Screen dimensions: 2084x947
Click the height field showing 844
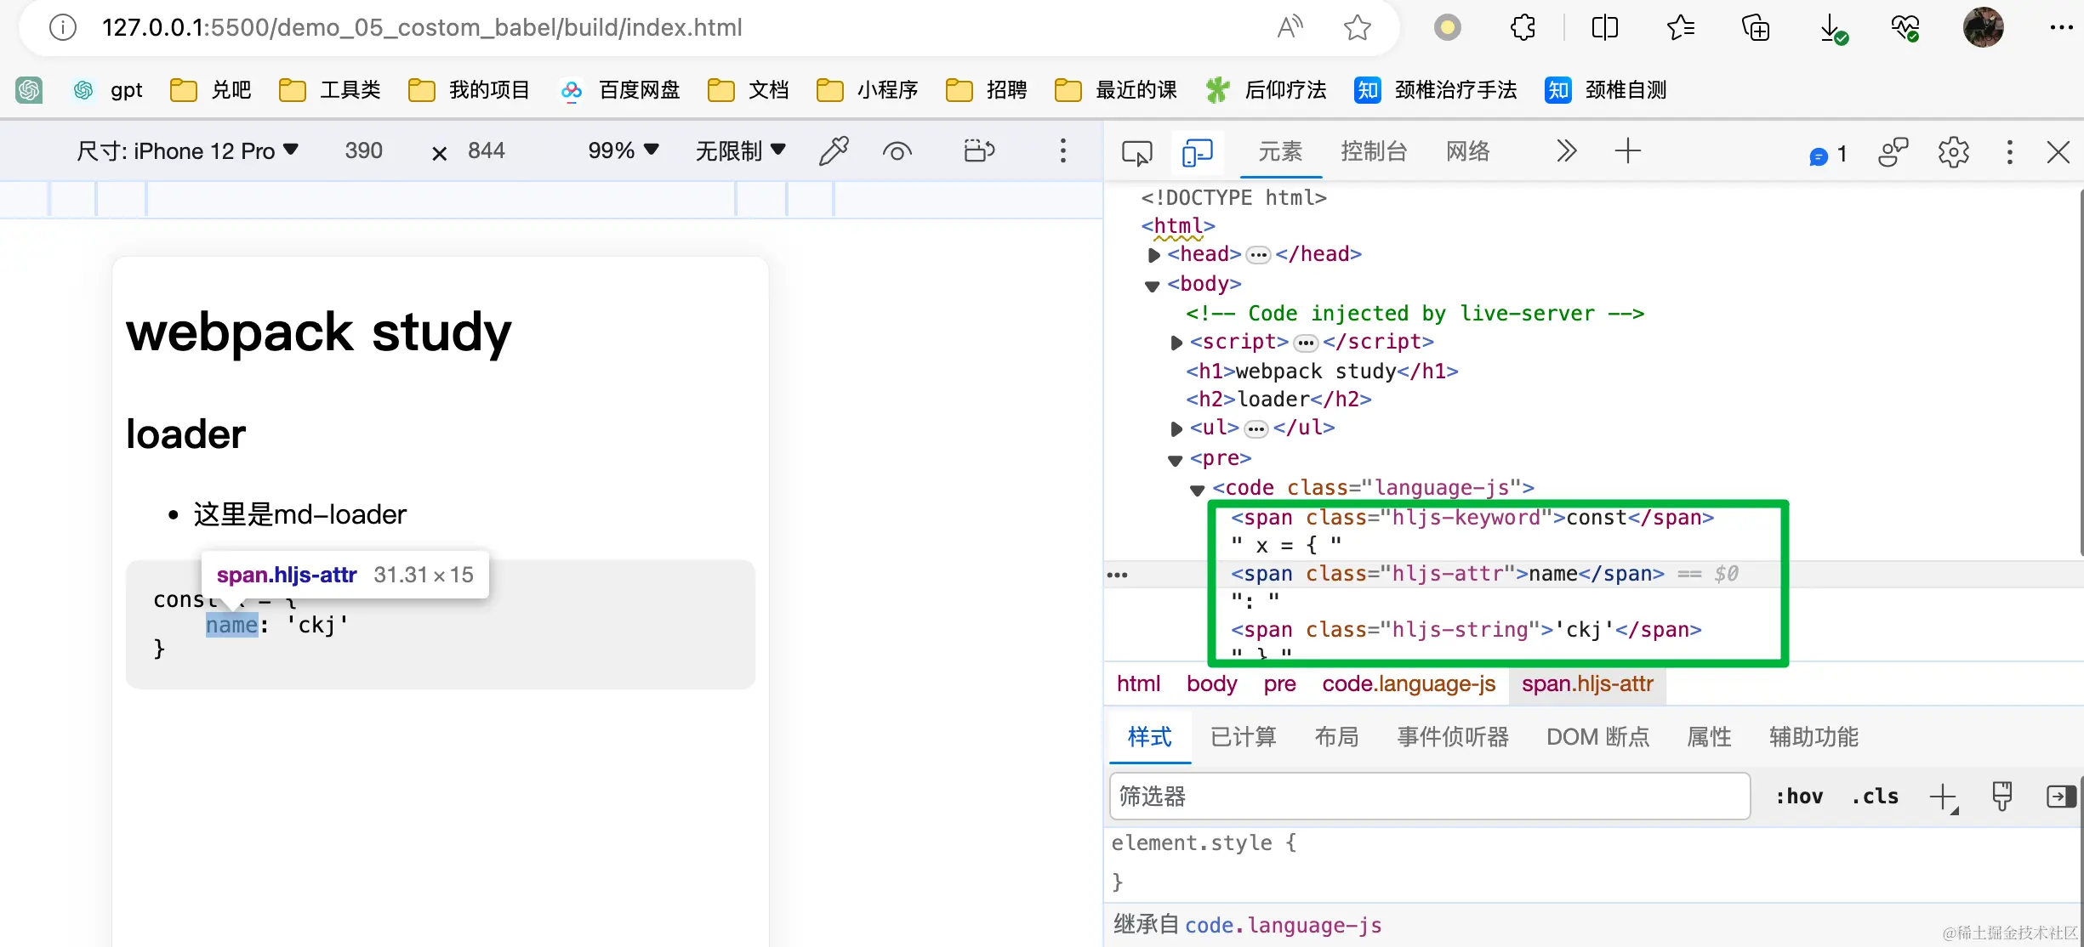pos(487,151)
